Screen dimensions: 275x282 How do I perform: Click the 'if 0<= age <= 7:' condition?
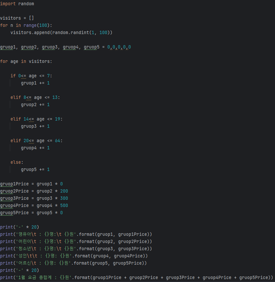coord(31,76)
